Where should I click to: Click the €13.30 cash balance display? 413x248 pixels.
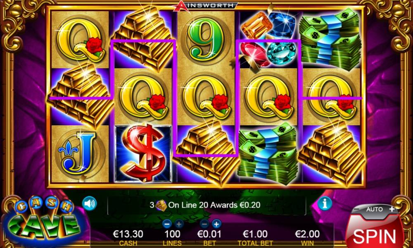(x=128, y=234)
